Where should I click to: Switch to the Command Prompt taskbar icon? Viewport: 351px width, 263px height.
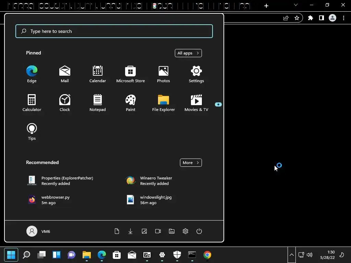tap(192, 254)
